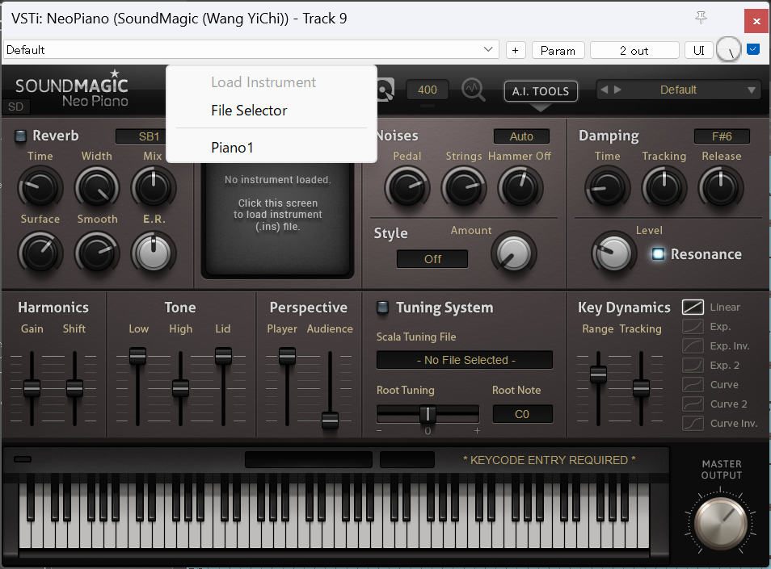Click the 2 out routing button
The image size is (771, 569).
tap(634, 50)
